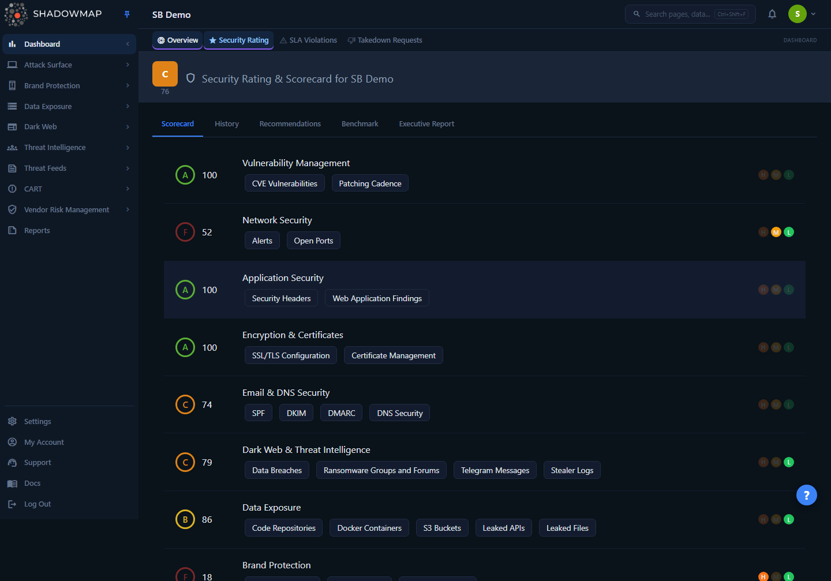Expand the Threat Intelligence chevron
The width and height of the screenshot is (831, 581).
coord(128,148)
